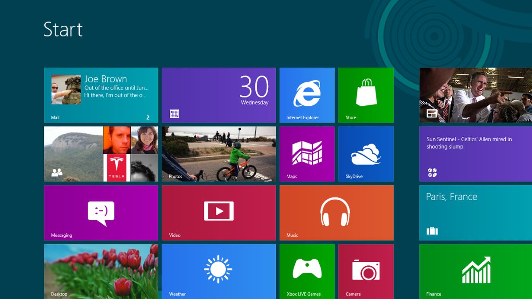532x299 pixels.
Task: Click the Messaging label text
Action: (62, 235)
